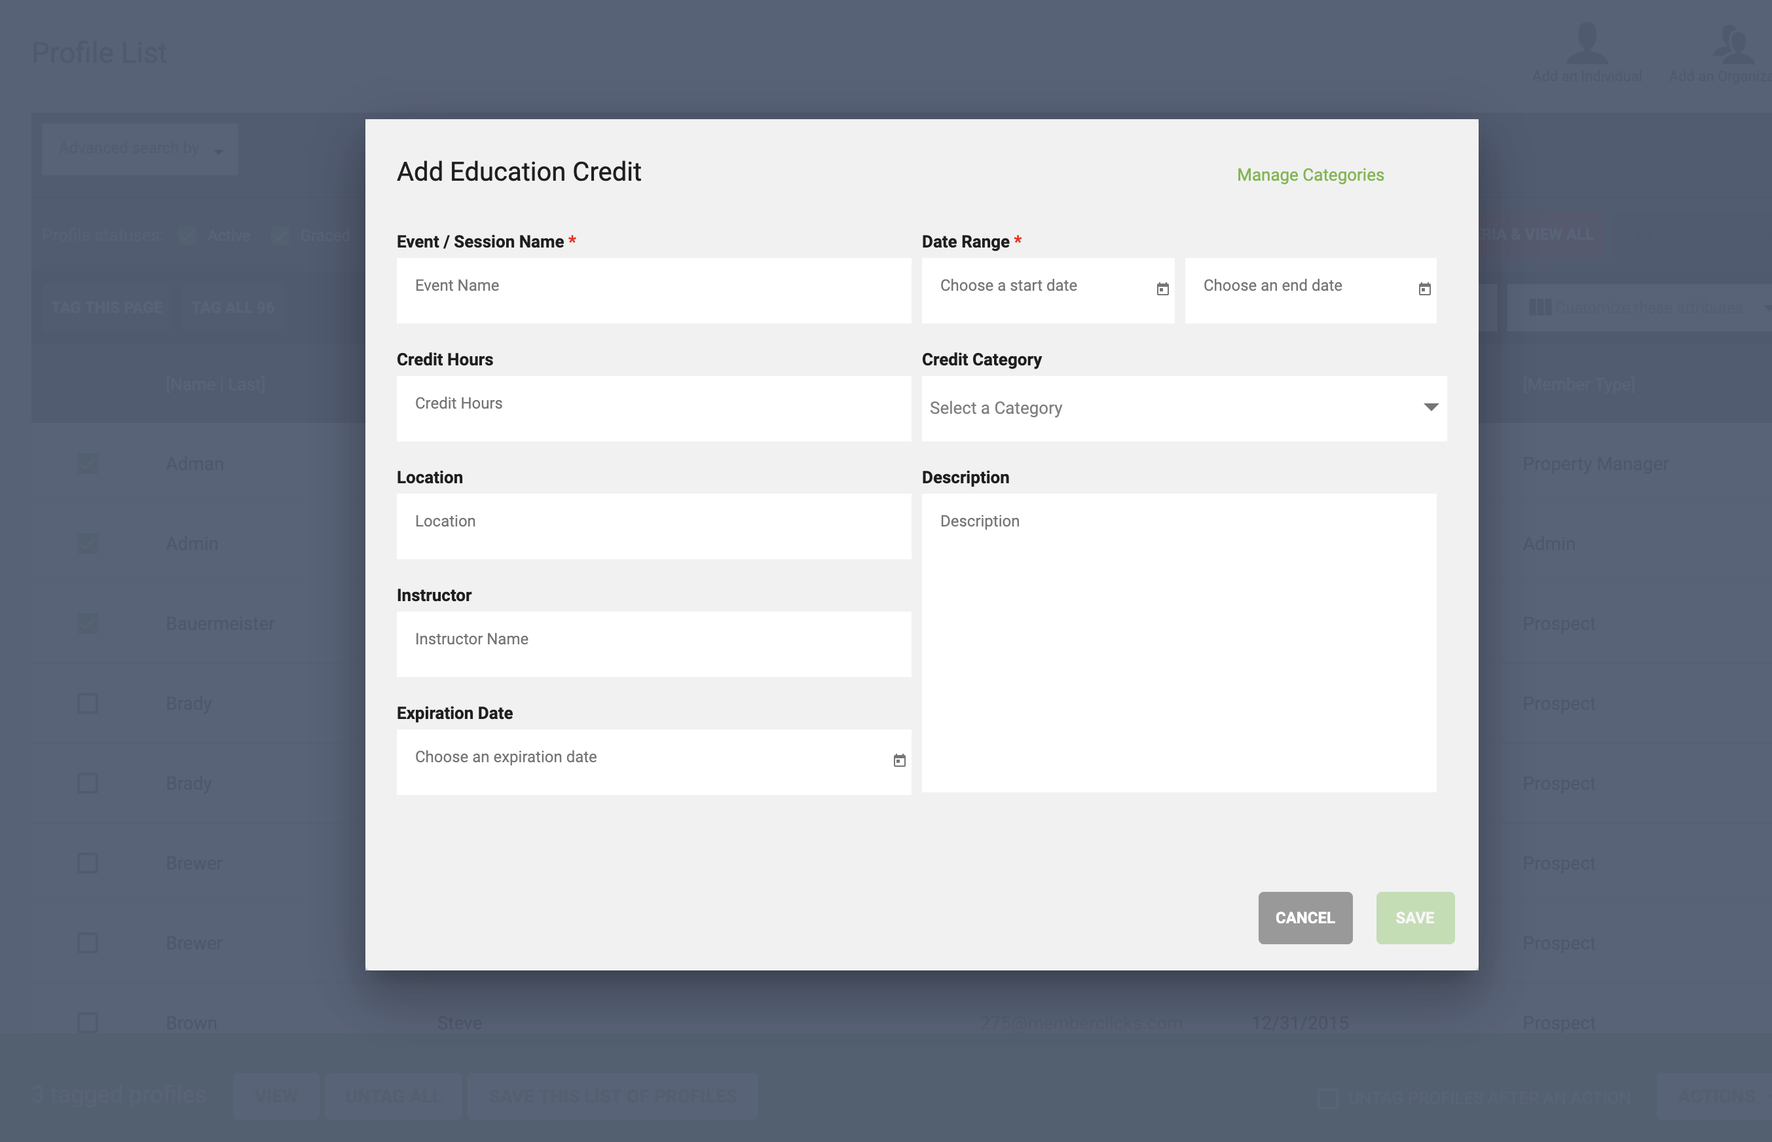The height and width of the screenshot is (1142, 1772).
Task: Open the expiration date calendar icon
Action: pyautogui.click(x=899, y=760)
